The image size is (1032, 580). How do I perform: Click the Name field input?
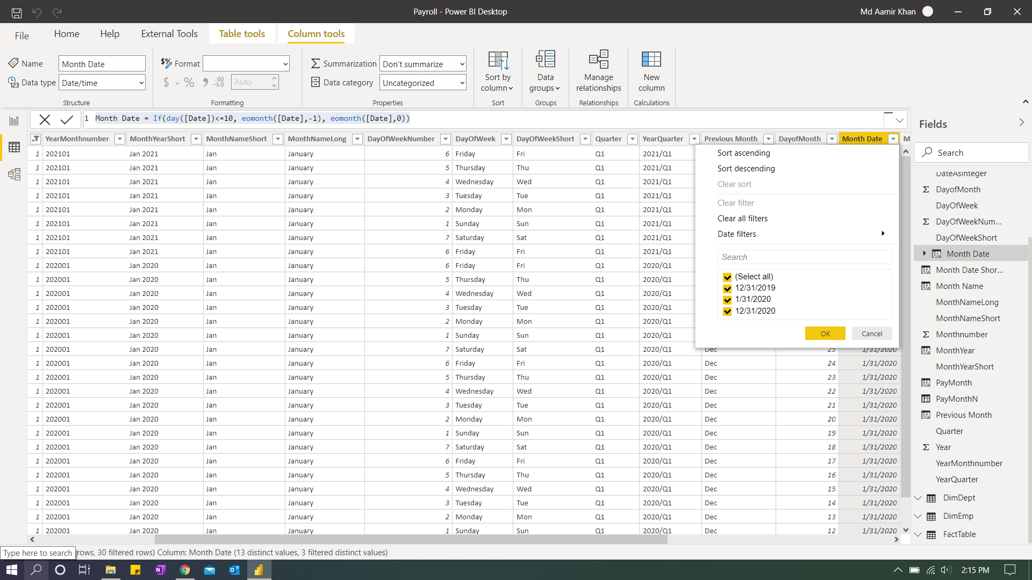(102, 64)
